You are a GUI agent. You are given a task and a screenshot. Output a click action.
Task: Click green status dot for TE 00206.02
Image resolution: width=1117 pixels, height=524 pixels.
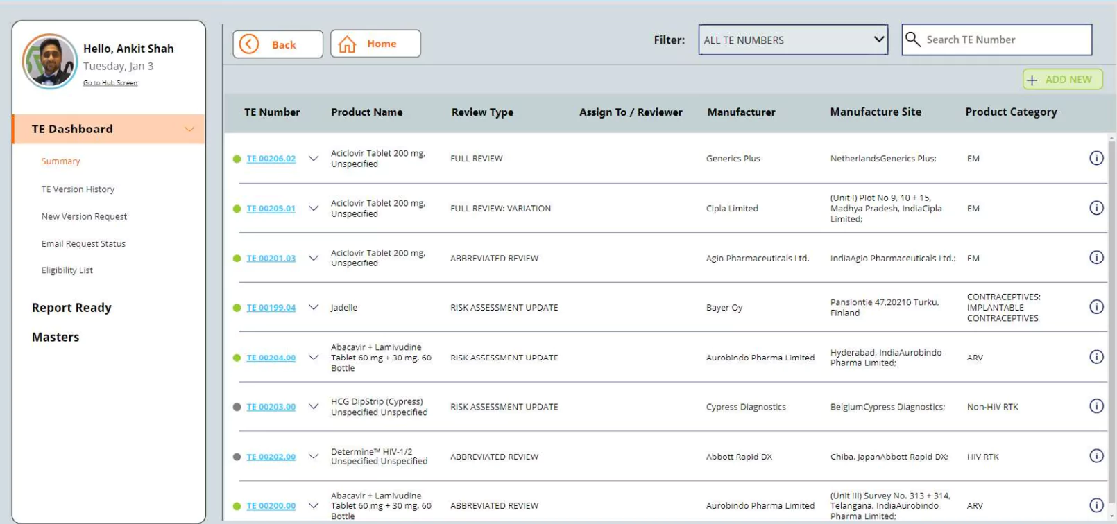(x=237, y=159)
